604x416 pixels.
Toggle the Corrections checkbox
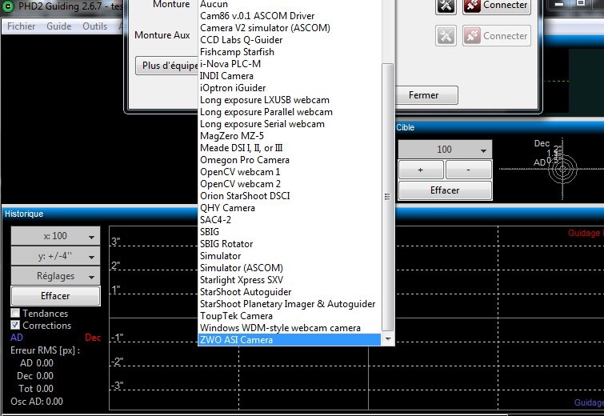tap(15, 325)
